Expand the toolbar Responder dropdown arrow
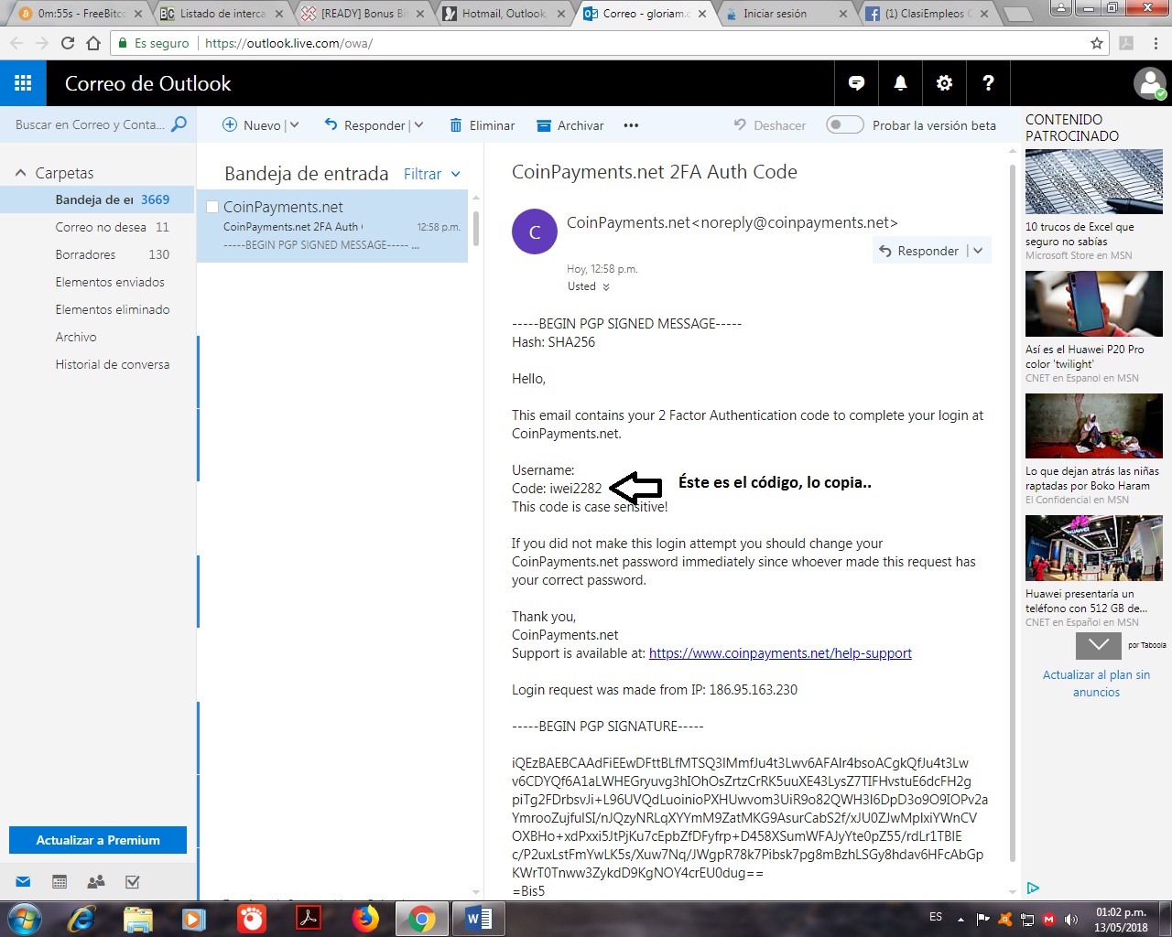 (418, 125)
